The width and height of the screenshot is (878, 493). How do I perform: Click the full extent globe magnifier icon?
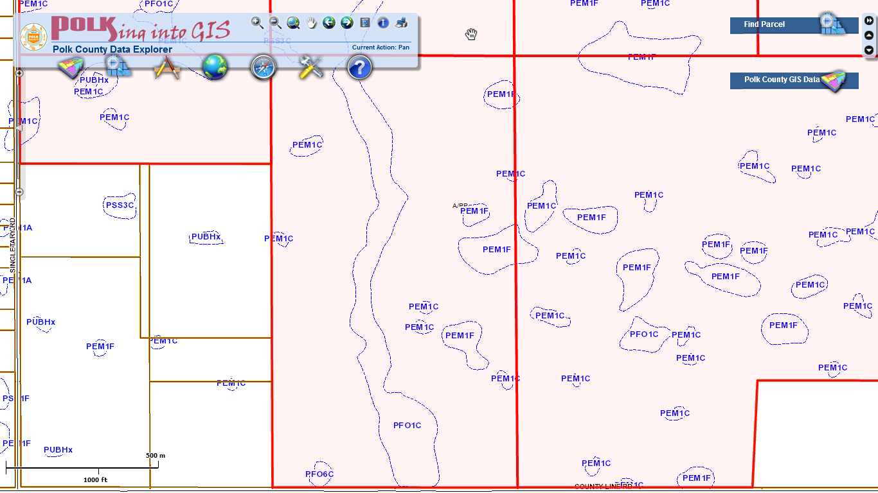point(293,23)
